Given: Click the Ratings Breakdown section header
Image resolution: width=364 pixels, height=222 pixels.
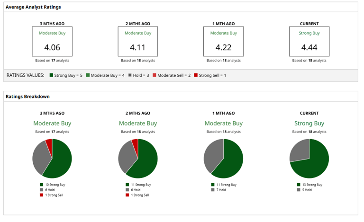Looking at the screenshot, I should pyautogui.click(x=27, y=97).
